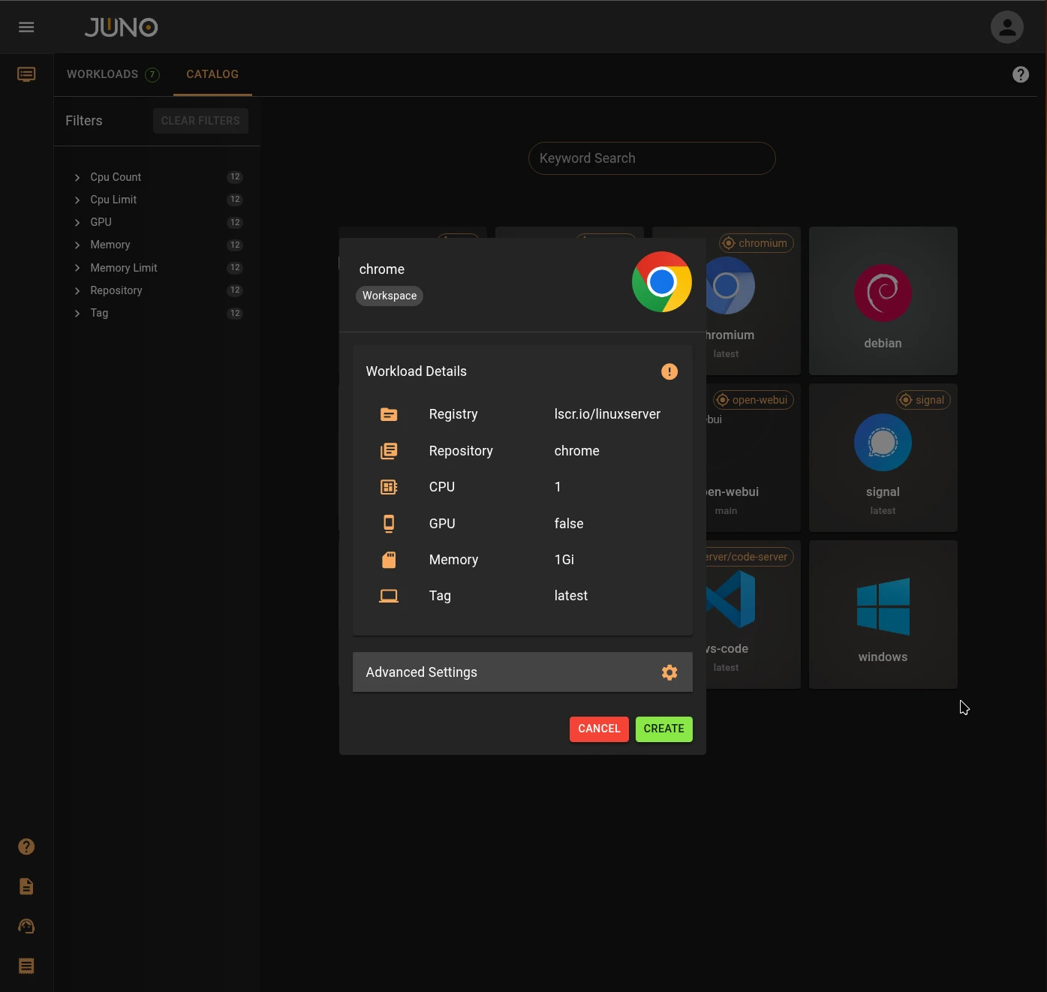The height and width of the screenshot is (992, 1047).
Task: Switch to the Catalog tab
Action: coord(212,74)
